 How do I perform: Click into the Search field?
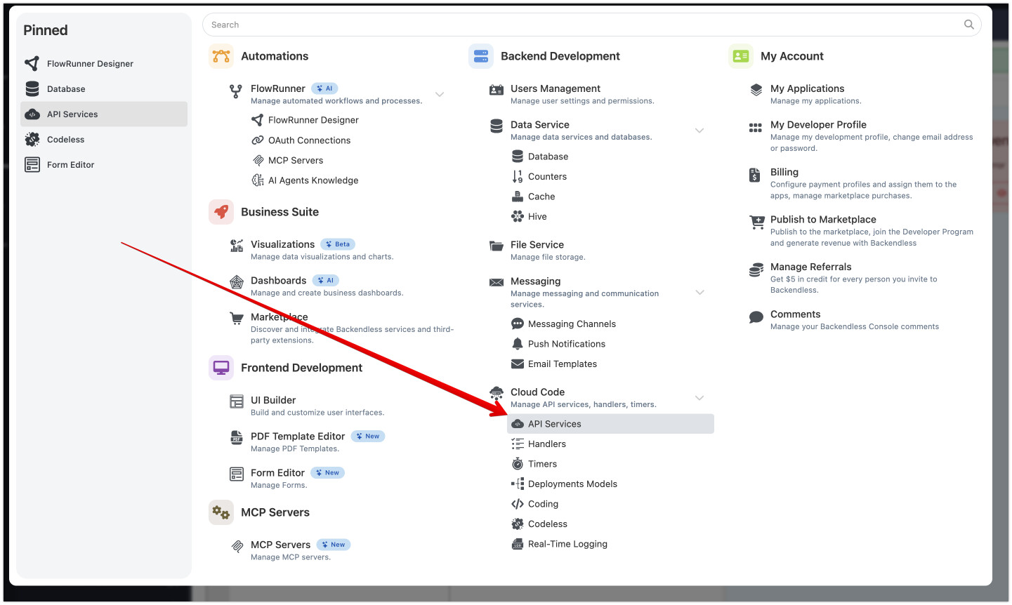[x=576, y=25]
